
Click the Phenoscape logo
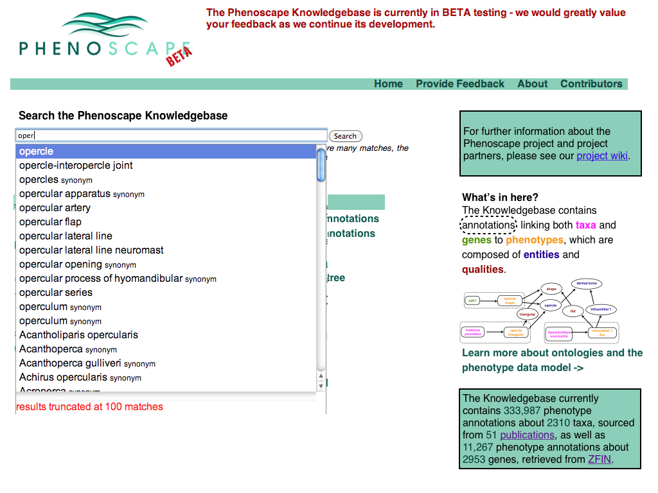106,39
